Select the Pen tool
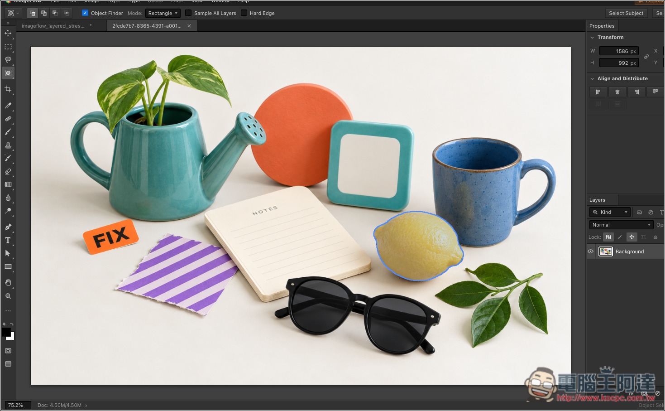This screenshot has height=411, width=665. (8, 227)
